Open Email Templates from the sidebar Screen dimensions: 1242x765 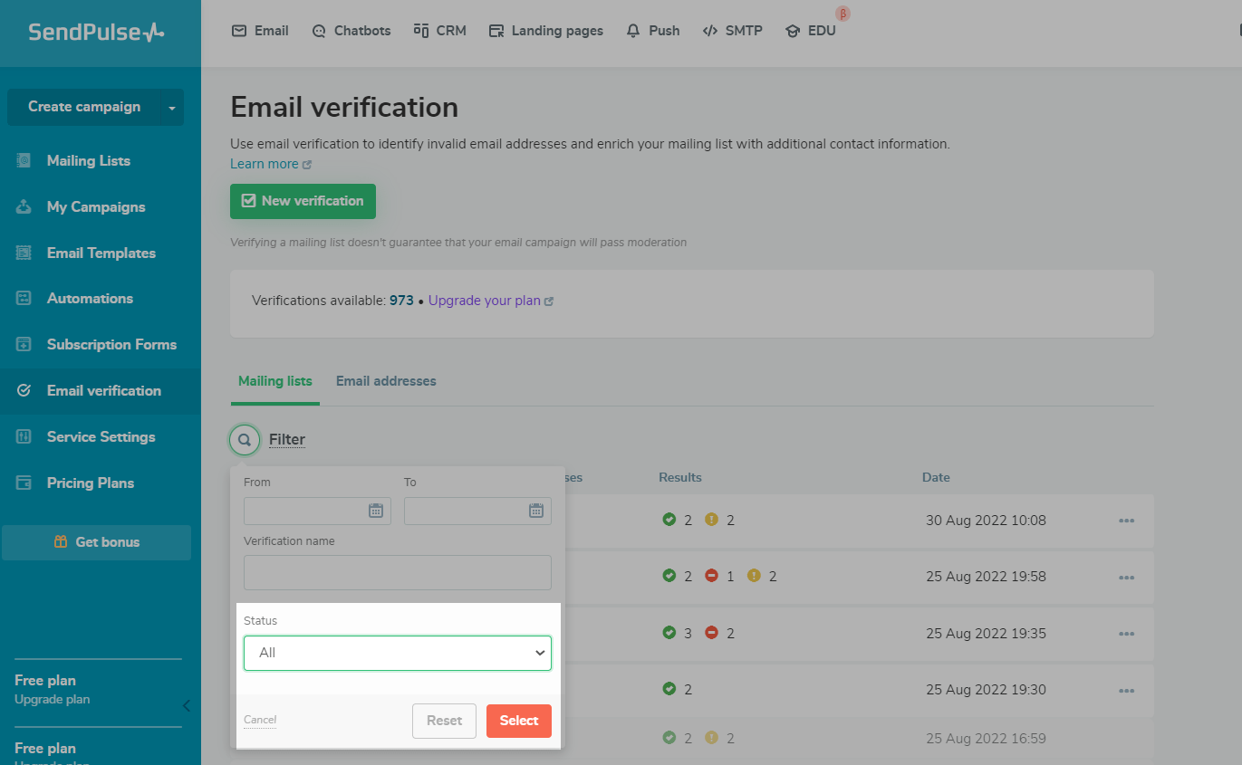[100, 253]
